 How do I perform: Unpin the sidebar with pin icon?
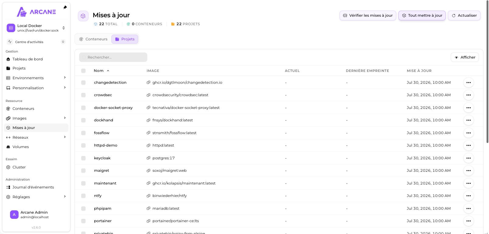point(65,7)
